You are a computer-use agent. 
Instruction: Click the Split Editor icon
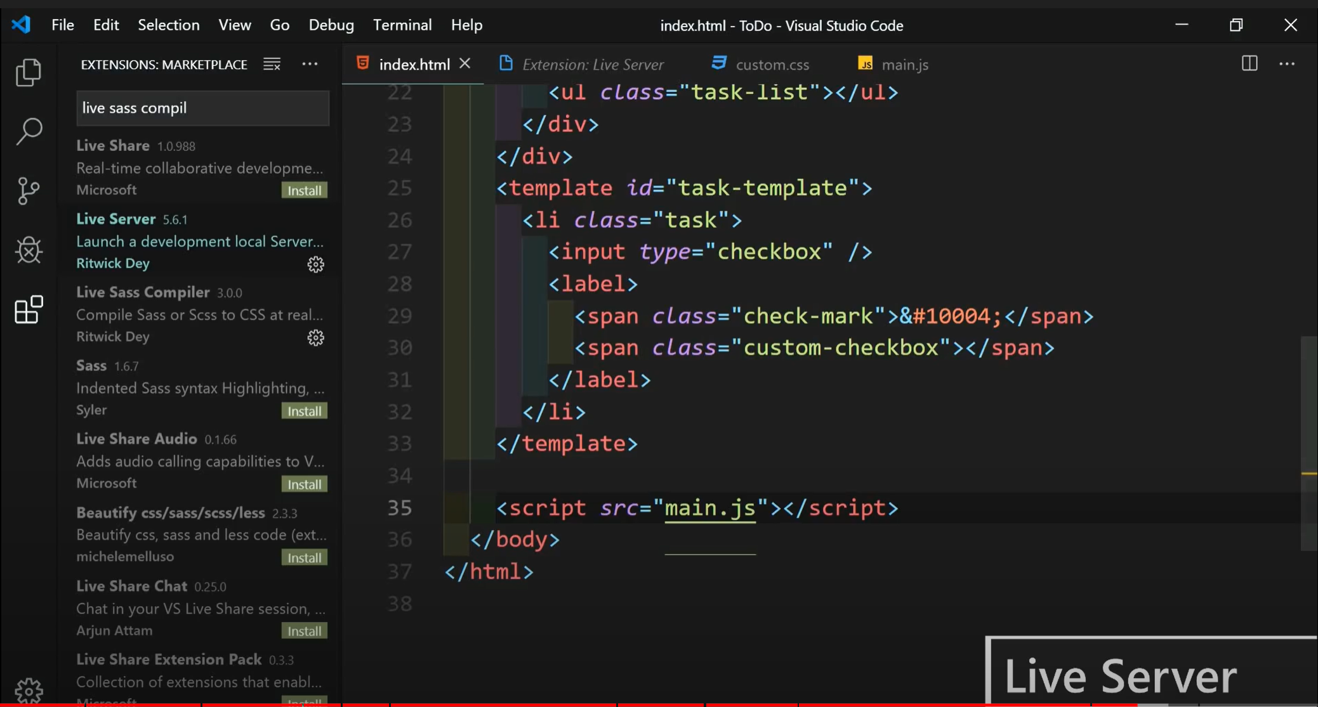point(1249,63)
